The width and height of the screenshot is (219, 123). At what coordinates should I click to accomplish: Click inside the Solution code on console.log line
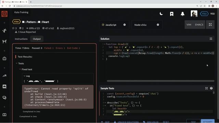[x=119, y=56]
